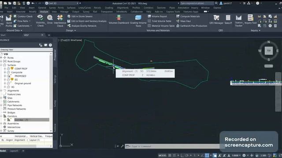Click Analyze Gravity Network
This screenshot has width=282, height=158.
click(82, 26)
